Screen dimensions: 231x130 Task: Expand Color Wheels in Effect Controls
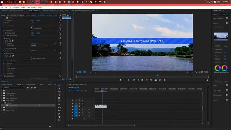[4, 68]
